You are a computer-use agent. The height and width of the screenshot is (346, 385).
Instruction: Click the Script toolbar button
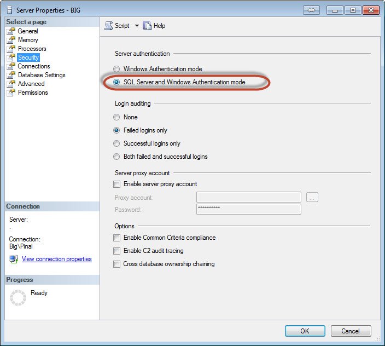(116, 26)
